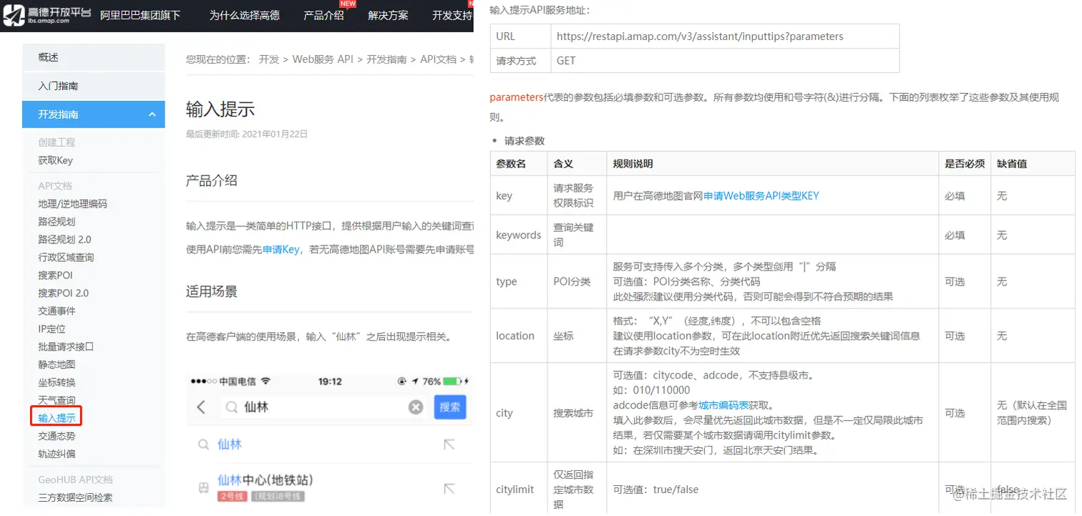Open IP定位 doc
The height and width of the screenshot is (516, 1082).
pyautogui.click(x=52, y=328)
